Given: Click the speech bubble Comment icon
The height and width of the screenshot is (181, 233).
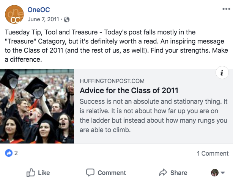Looking at the screenshot, I should click(90, 173).
